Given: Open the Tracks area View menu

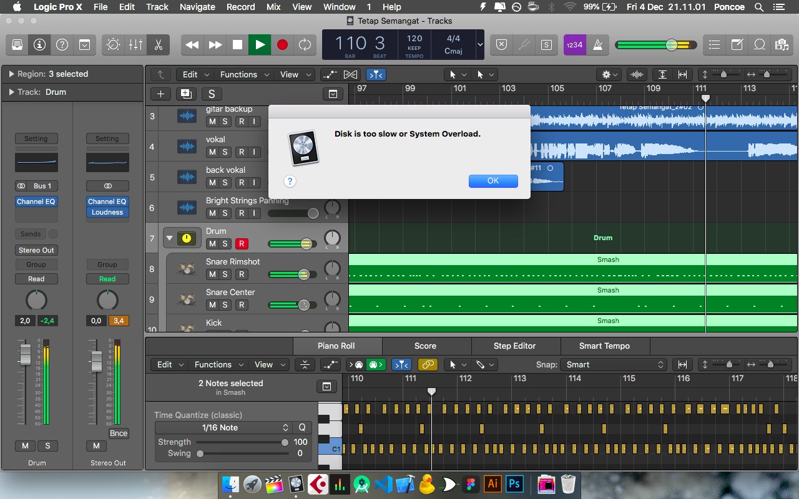Looking at the screenshot, I should point(295,74).
